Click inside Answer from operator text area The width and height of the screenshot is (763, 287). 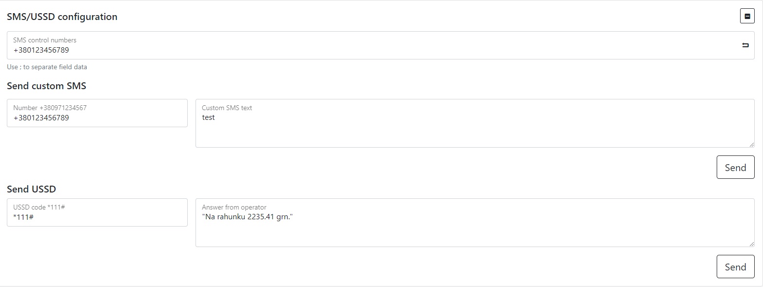tap(474, 229)
